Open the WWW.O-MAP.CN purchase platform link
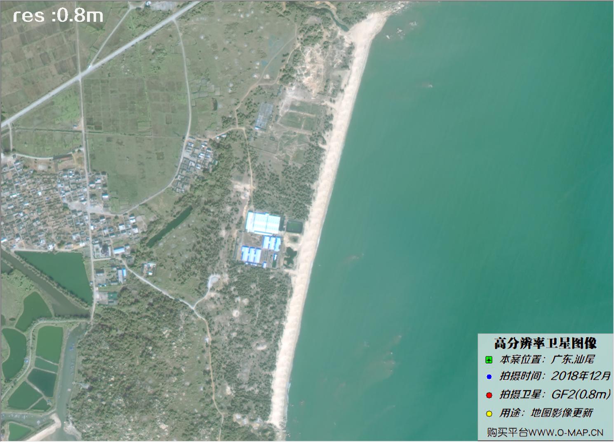This screenshot has width=614, height=442. pos(545,433)
